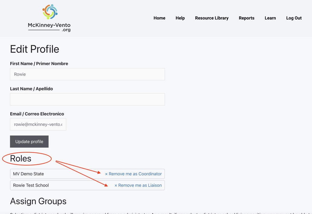
Task: Focus the First Name field containing Rowie
Action: 87,74
